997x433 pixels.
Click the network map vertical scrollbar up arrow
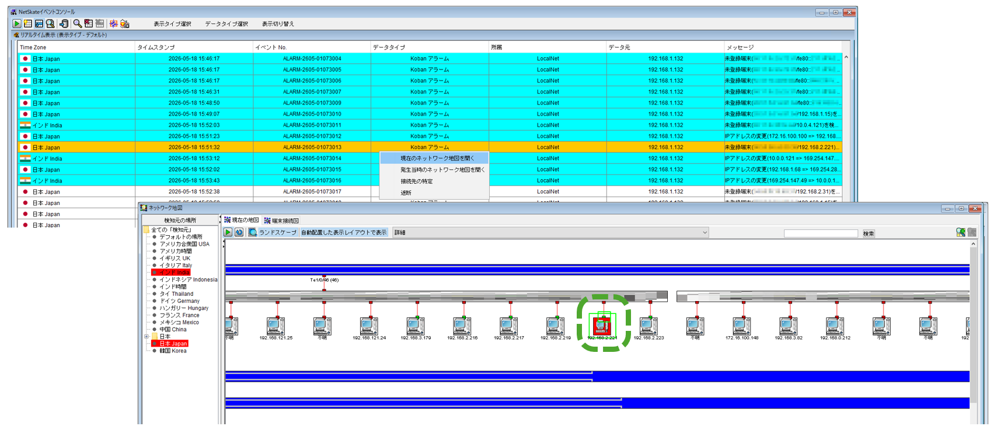click(x=973, y=244)
